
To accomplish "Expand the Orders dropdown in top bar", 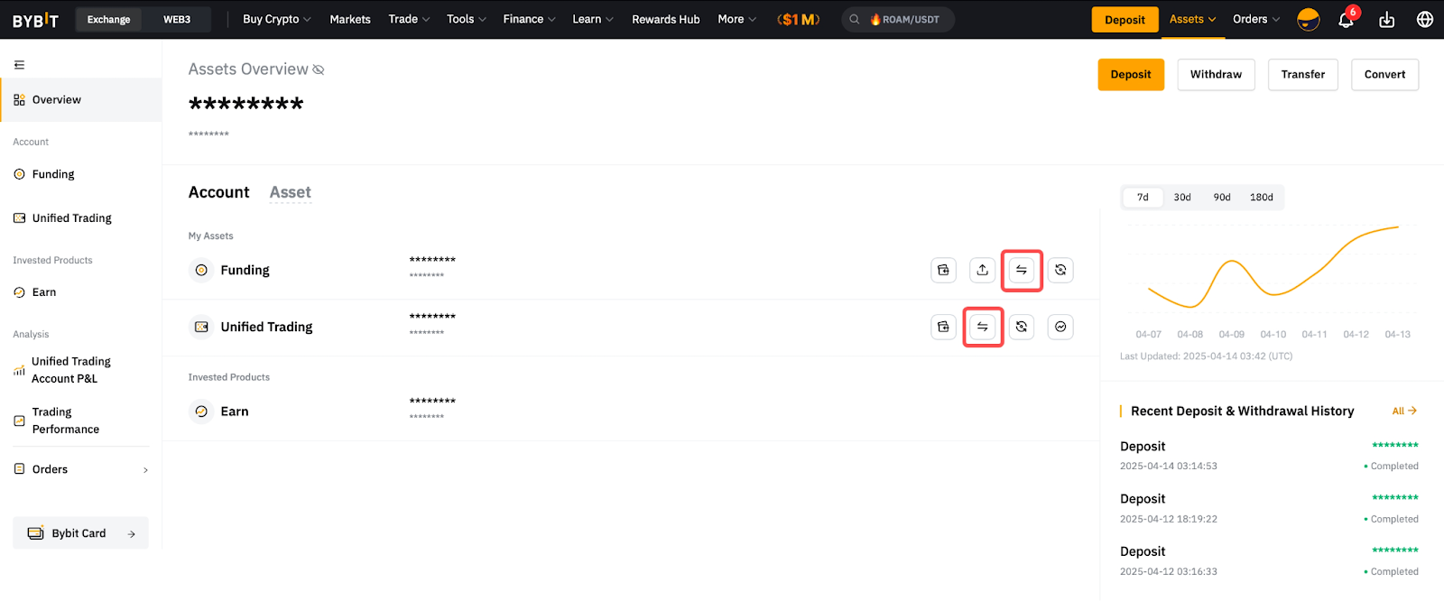I will [x=1255, y=20].
